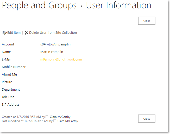Click presence indicator in the Created by line
170x134 pixels.
coord(47,117)
